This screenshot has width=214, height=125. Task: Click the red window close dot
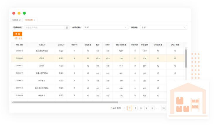click(14, 13)
